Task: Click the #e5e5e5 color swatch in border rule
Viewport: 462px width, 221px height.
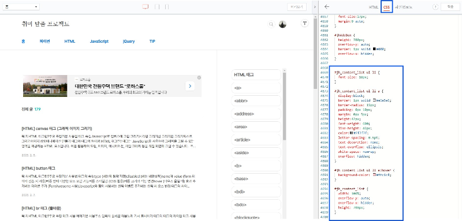Action: point(374,100)
